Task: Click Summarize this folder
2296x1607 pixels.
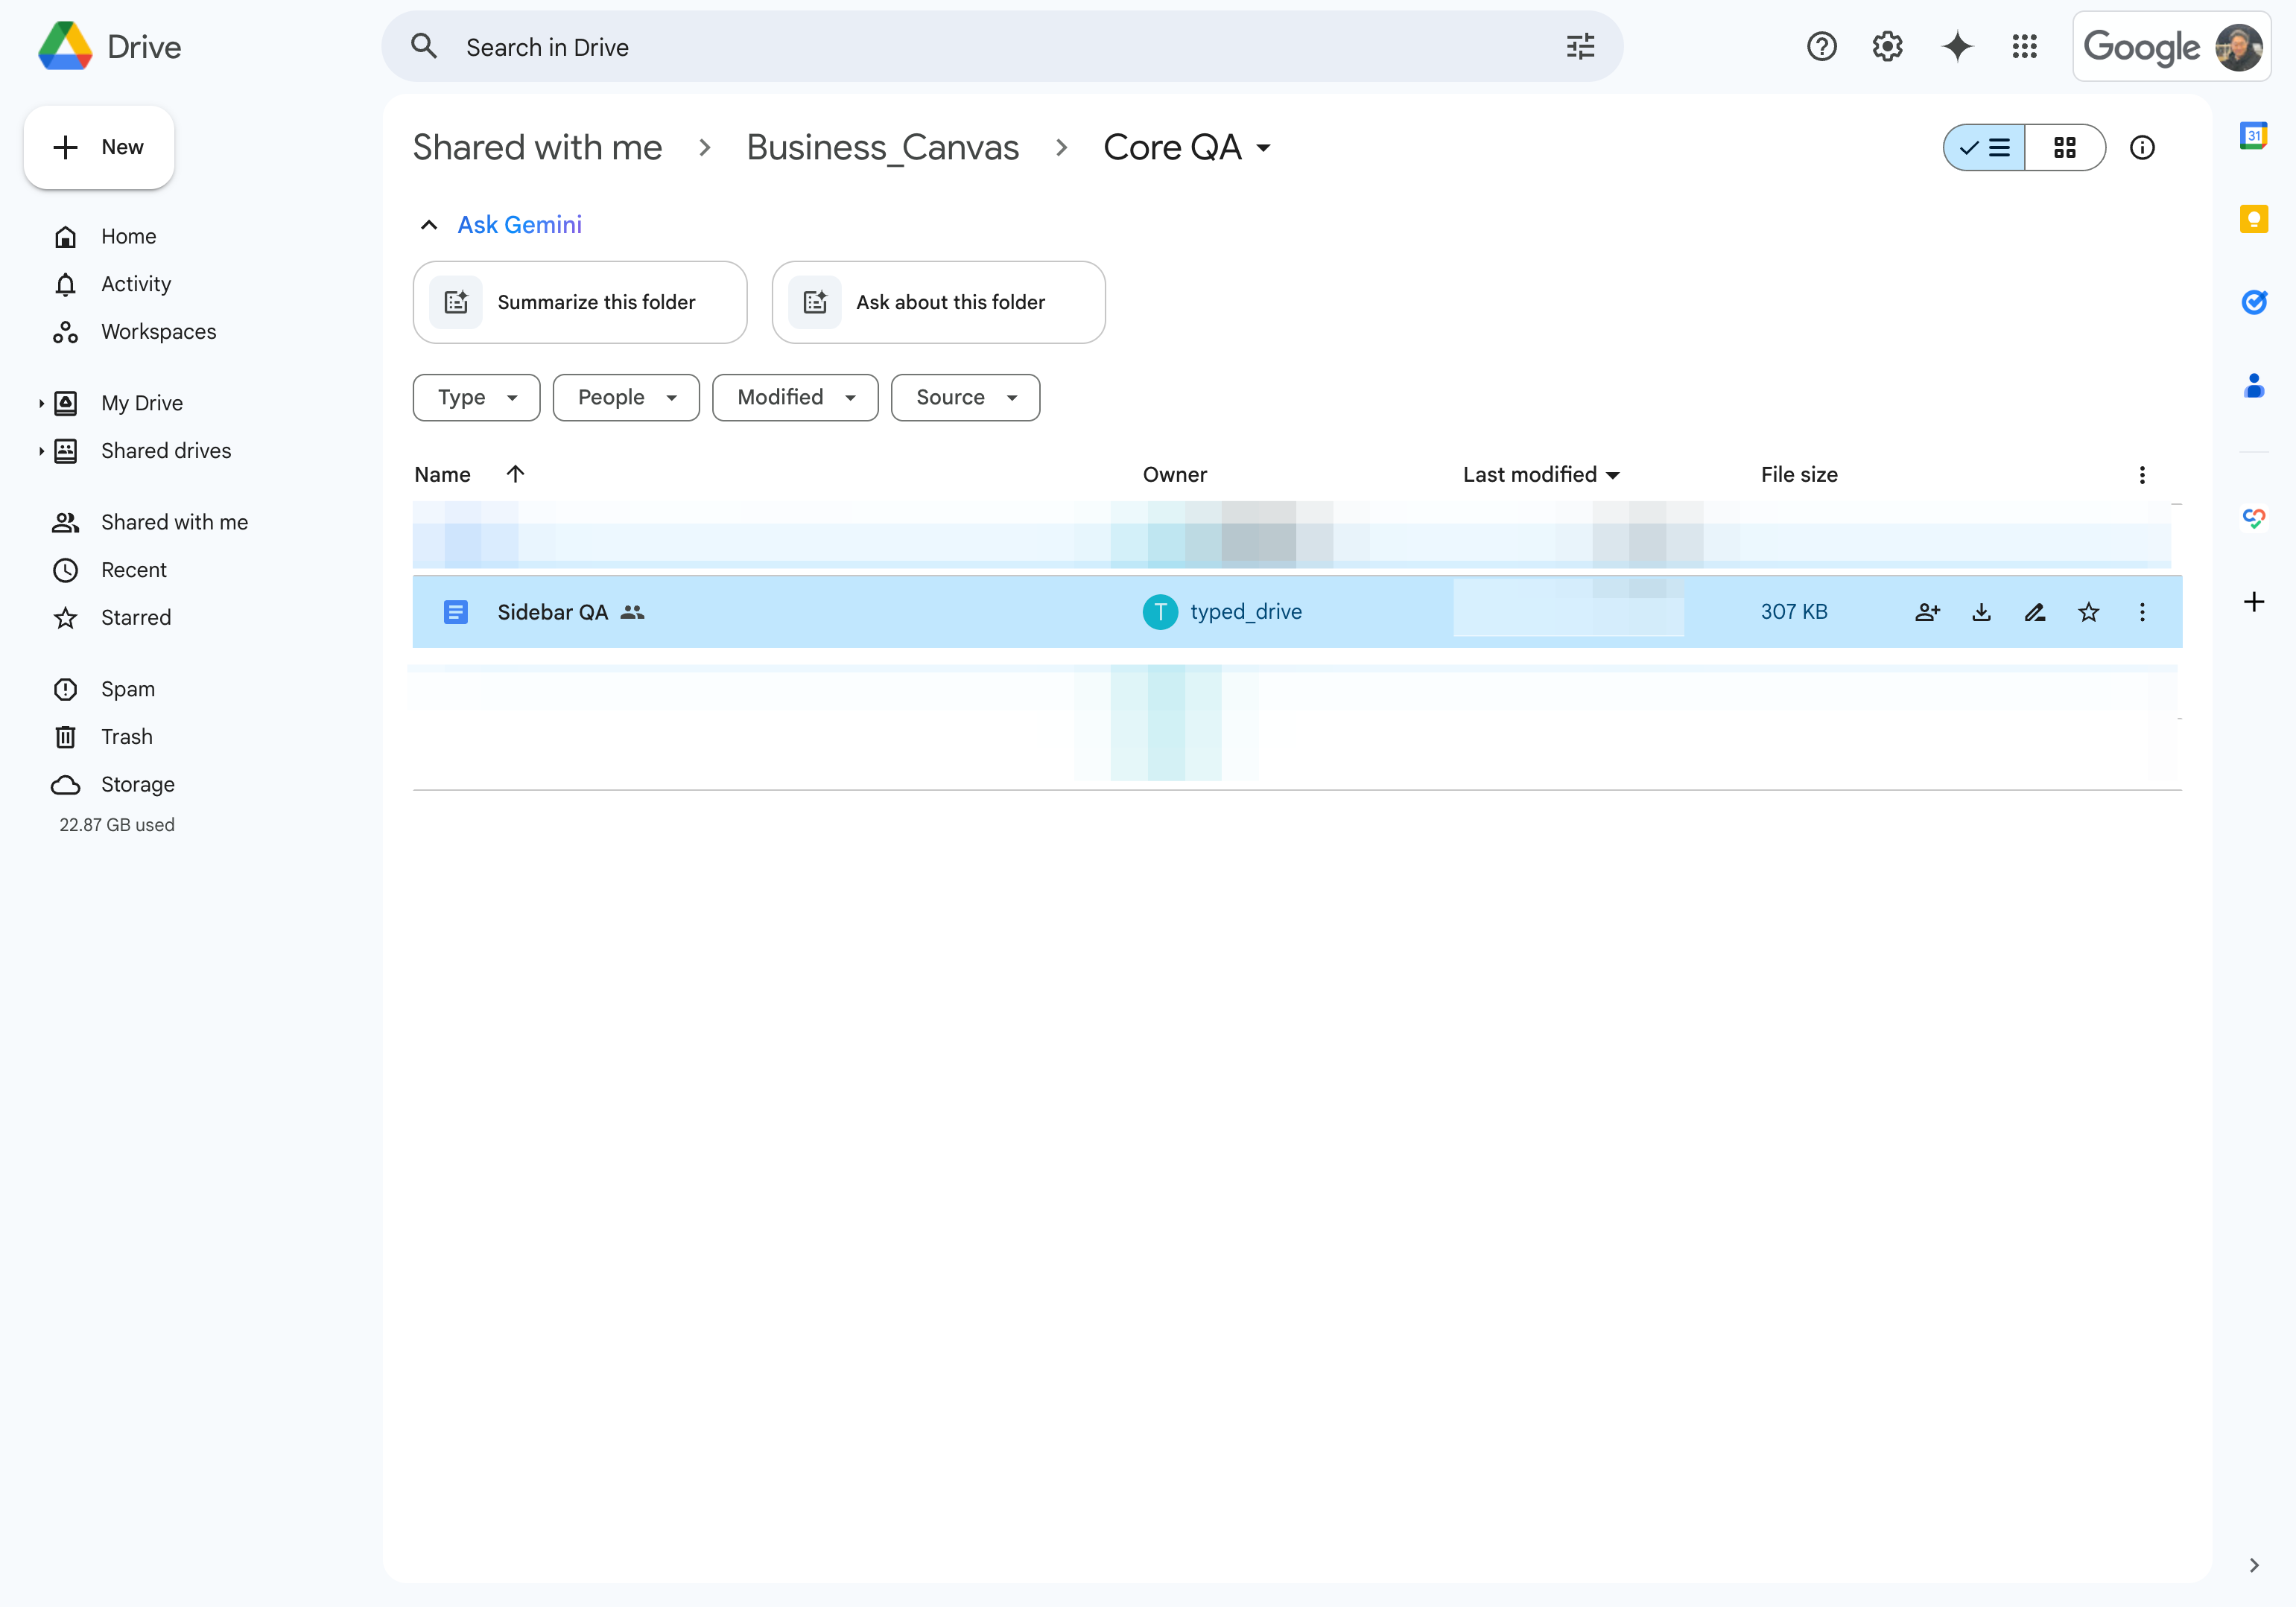Action: point(580,303)
